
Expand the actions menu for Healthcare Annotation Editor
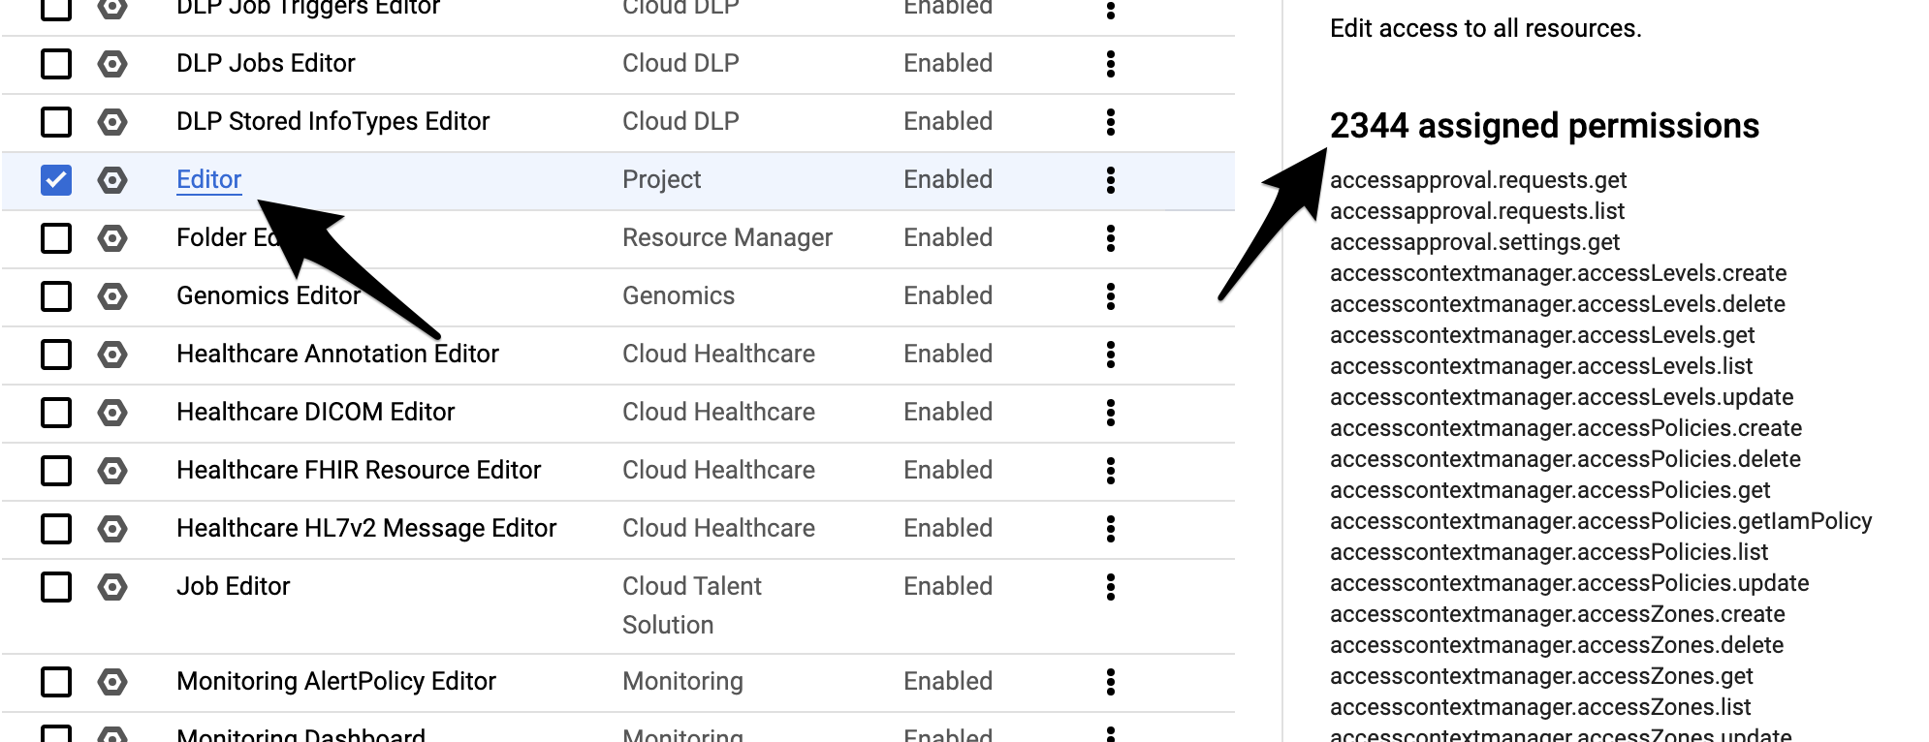(1111, 355)
